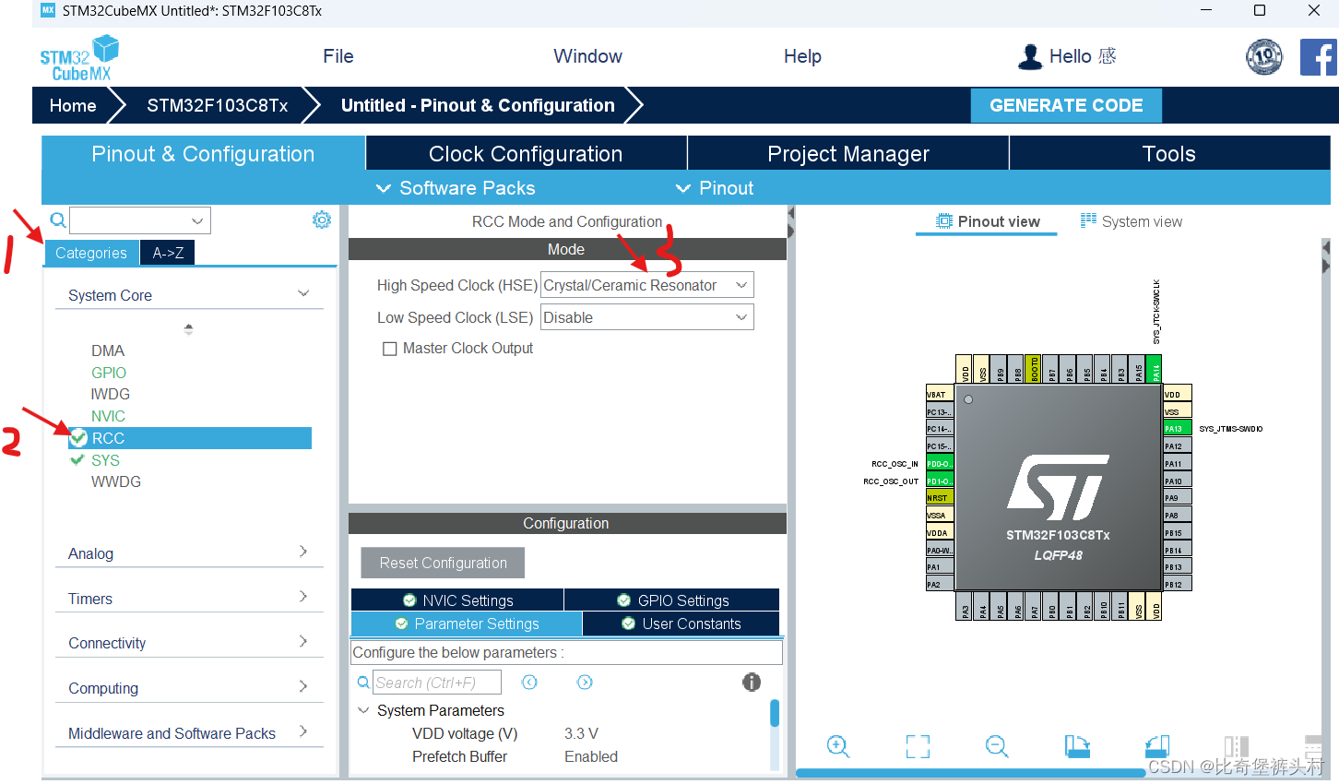Expand Middleware and Software Packs category
The width and height of the screenshot is (1339, 784).
click(x=189, y=733)
